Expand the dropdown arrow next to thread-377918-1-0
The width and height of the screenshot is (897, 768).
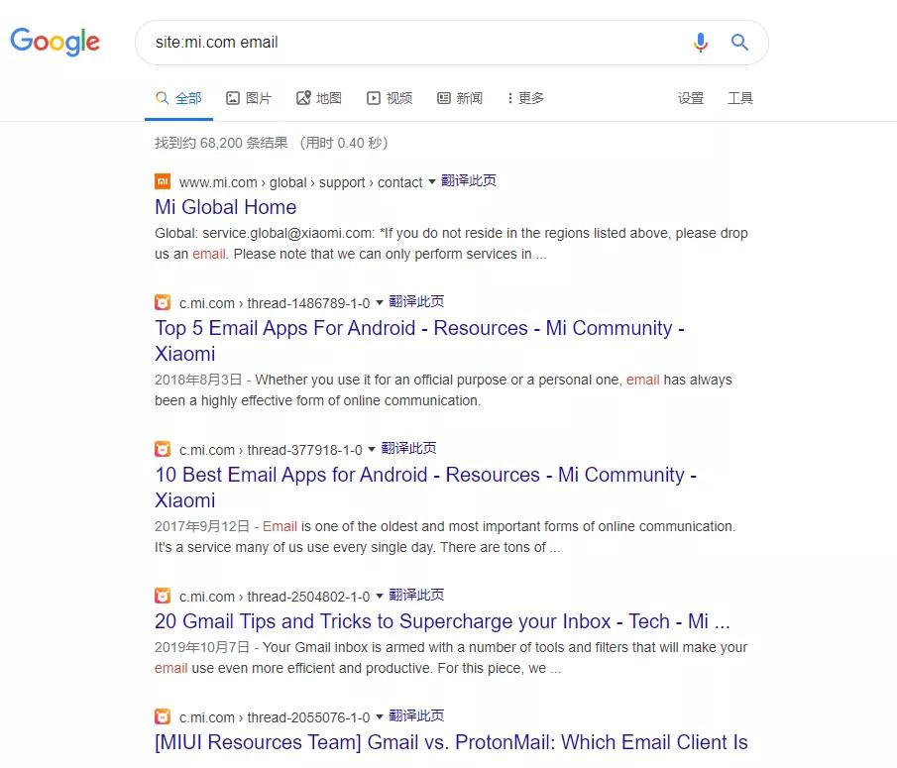click(x=372, y=450)
